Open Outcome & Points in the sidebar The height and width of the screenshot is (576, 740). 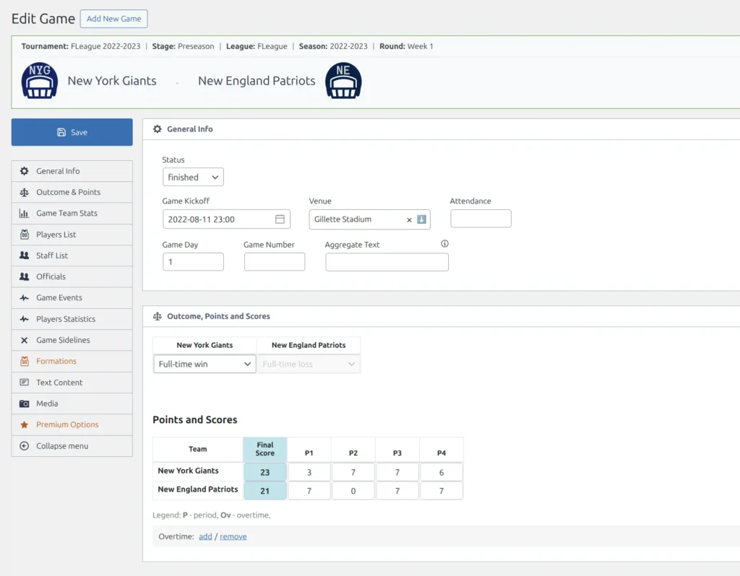[x=72, y=192]
